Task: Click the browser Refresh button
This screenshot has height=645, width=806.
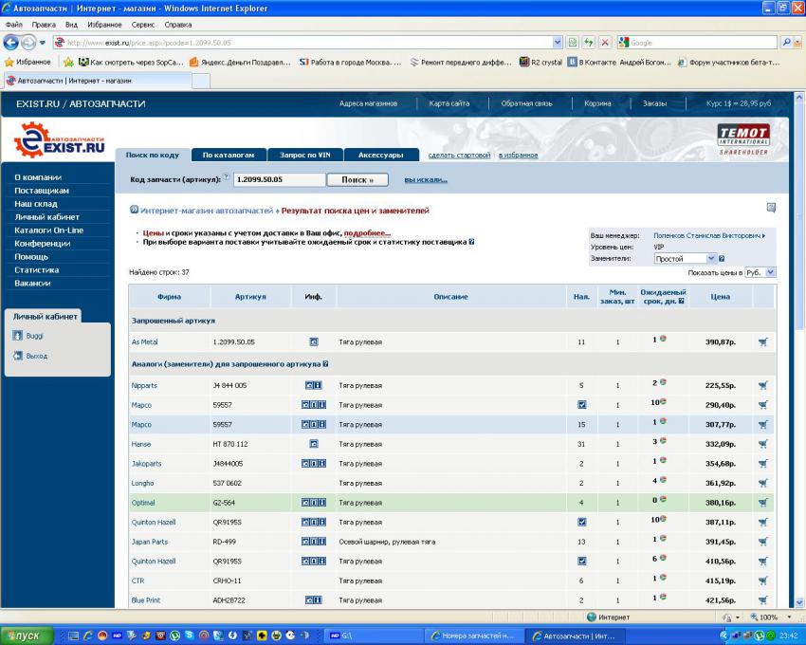Action: (588, 43)
